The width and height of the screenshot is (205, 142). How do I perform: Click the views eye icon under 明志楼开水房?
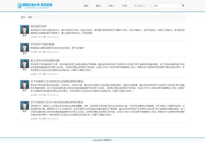click(x=40, y=37)
